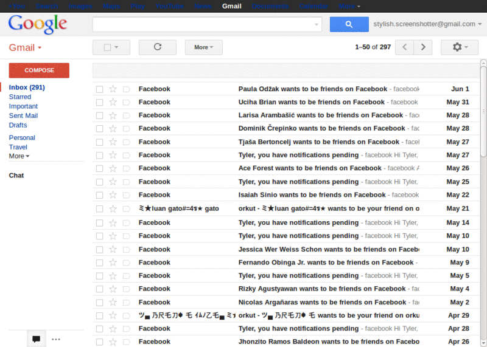Open Images from the top bar

tap(80, 6)
